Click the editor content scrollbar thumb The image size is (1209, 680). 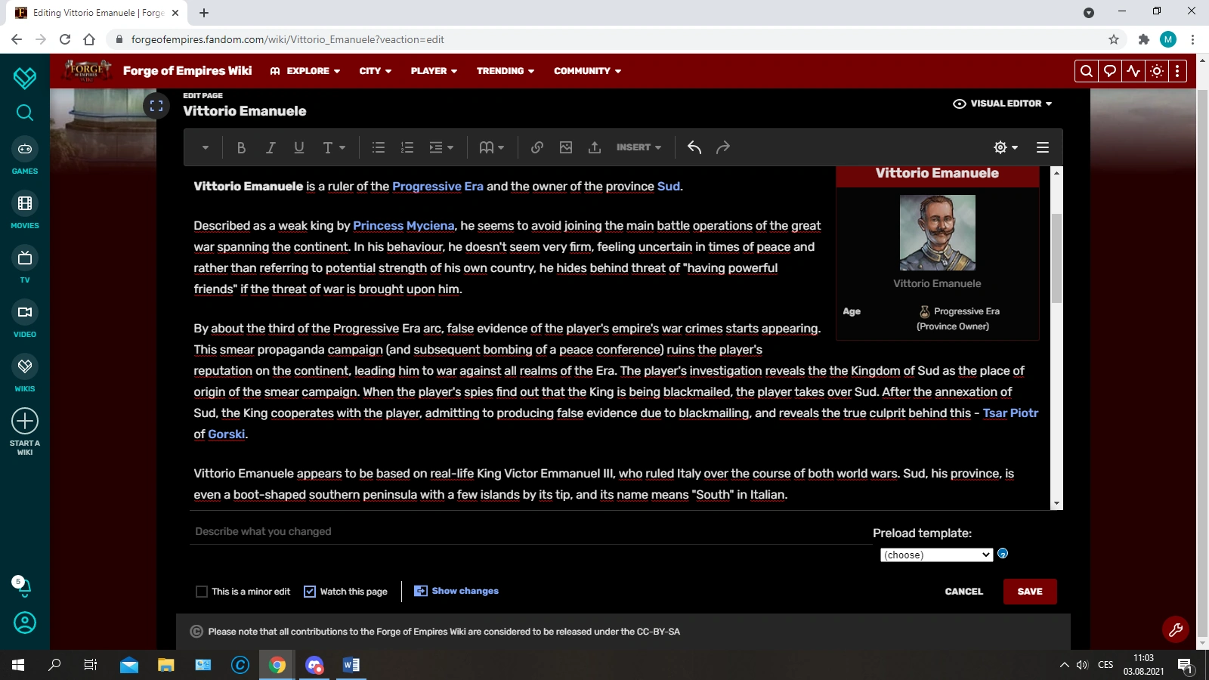(1056, 258)
